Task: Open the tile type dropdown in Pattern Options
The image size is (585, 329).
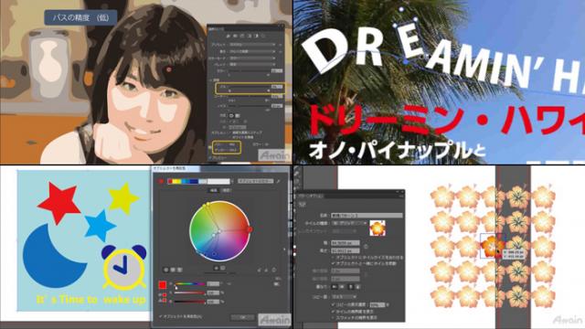Action: (349, 223)
